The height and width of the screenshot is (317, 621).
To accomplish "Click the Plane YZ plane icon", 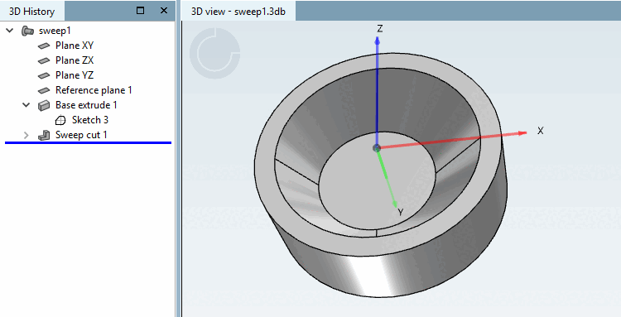I will pos(44,75).
